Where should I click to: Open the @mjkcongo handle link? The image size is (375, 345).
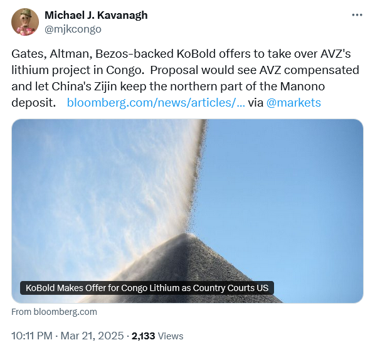[x=73, y=29]
